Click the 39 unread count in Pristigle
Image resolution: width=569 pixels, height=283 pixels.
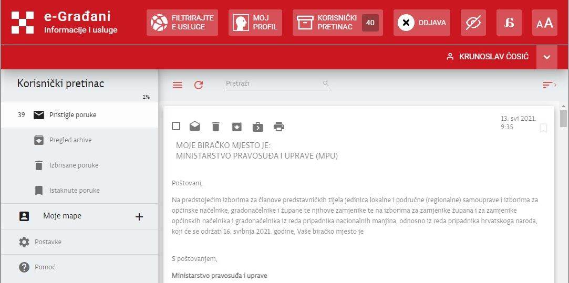pyautogui.click(x=21, y=115)
